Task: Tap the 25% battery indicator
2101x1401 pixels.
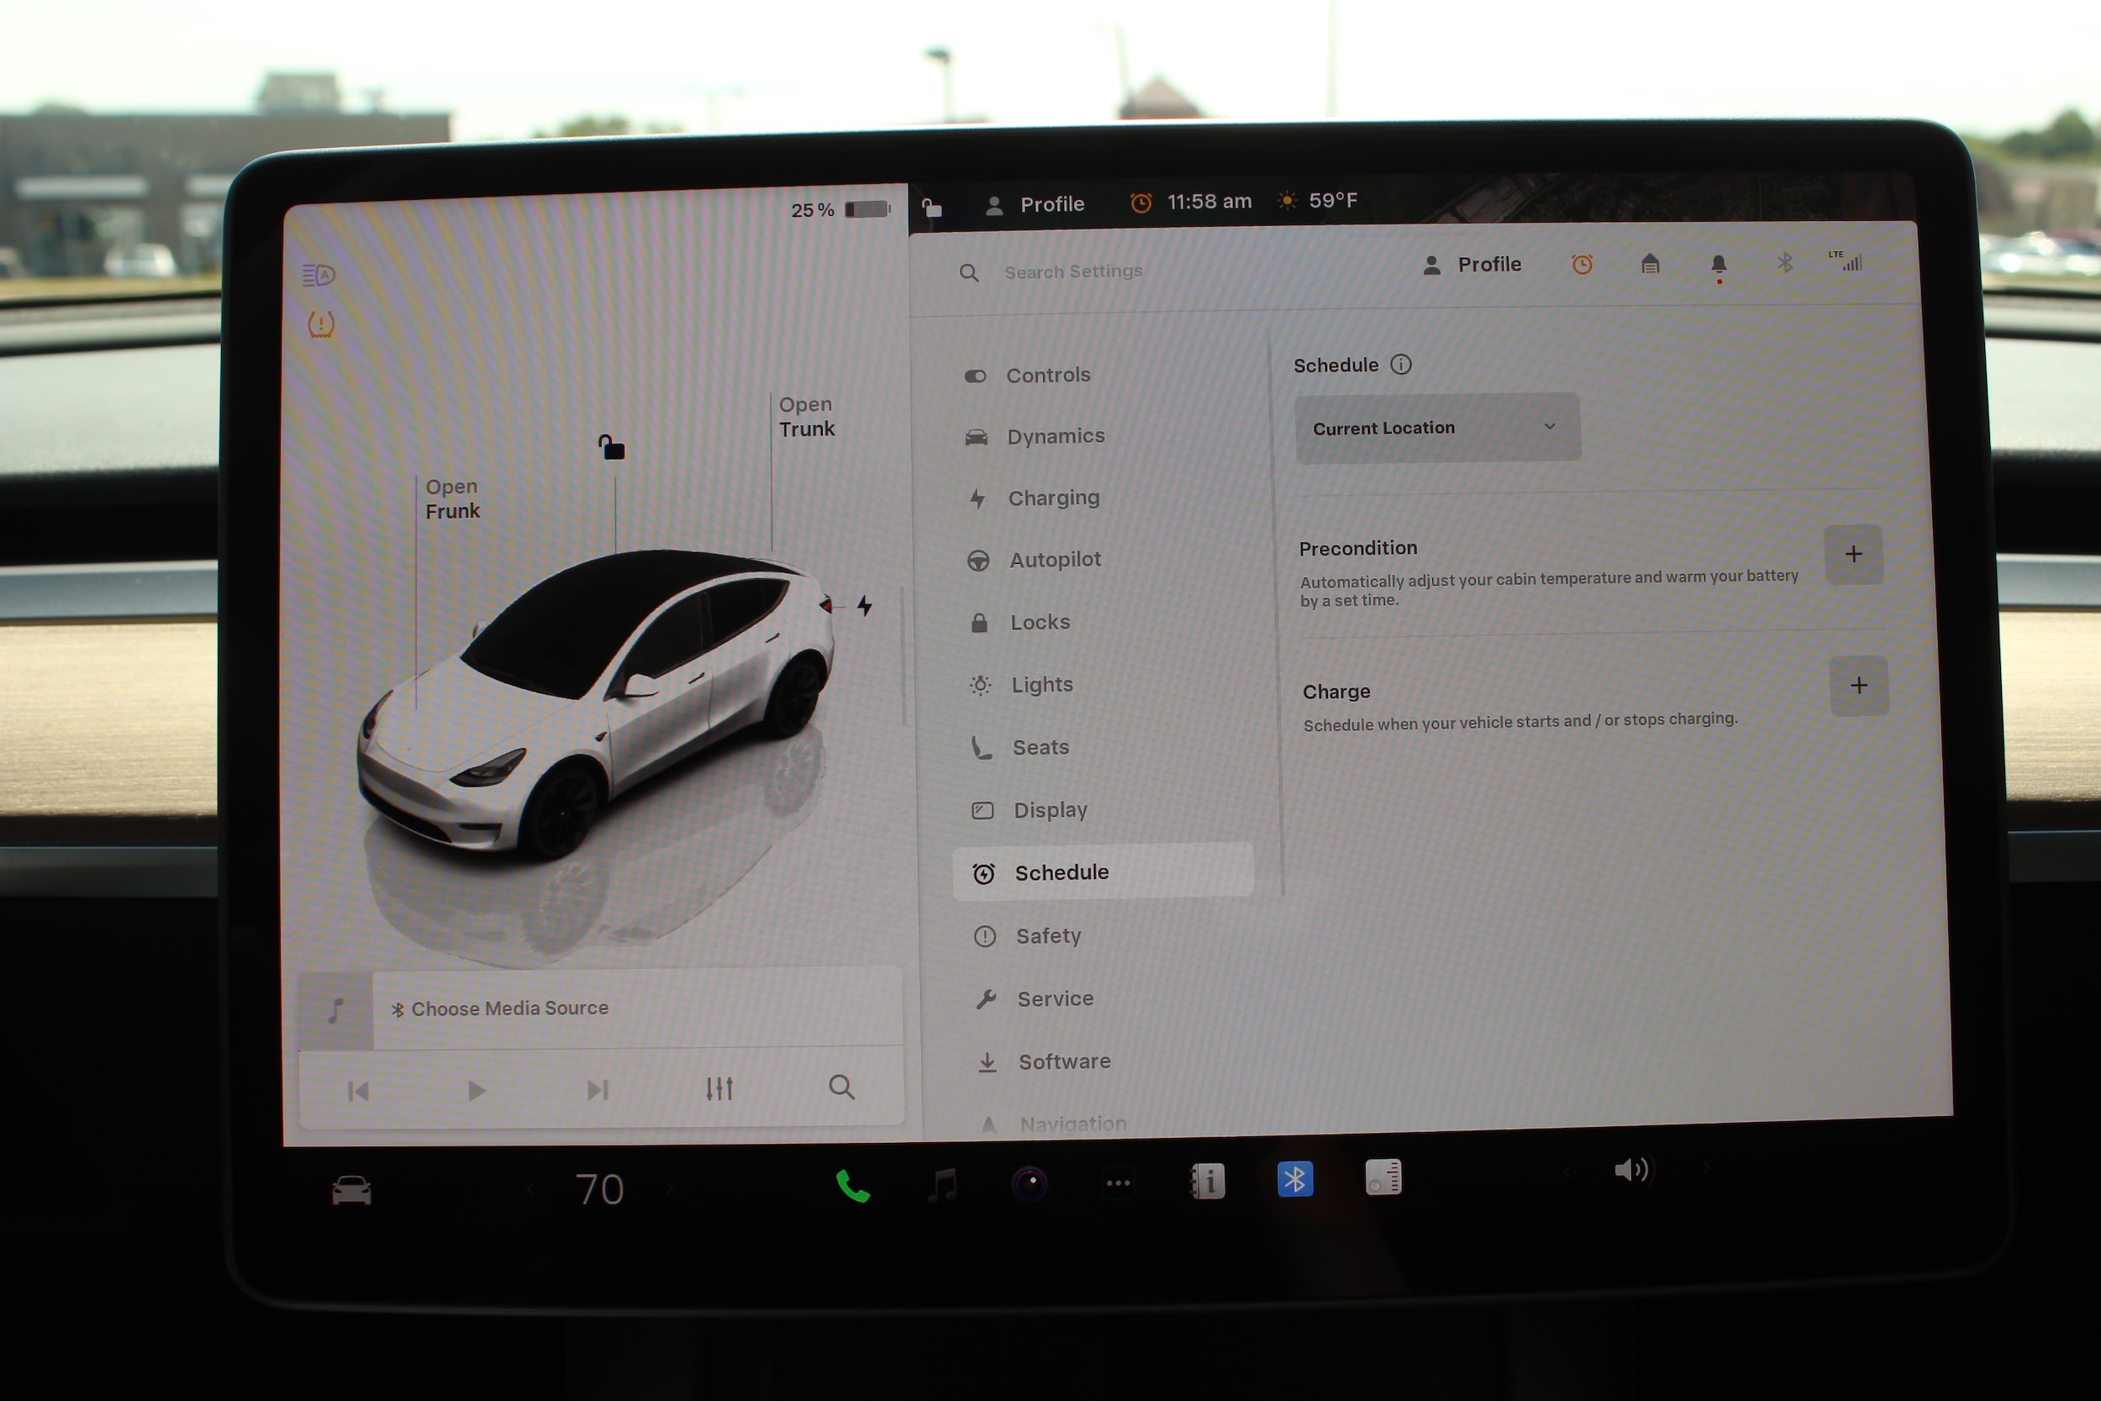Action: (x=840, y=210)
